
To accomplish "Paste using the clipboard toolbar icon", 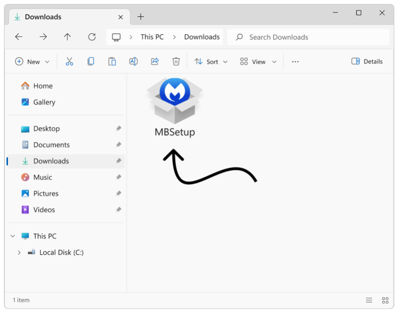I will 111,61.
